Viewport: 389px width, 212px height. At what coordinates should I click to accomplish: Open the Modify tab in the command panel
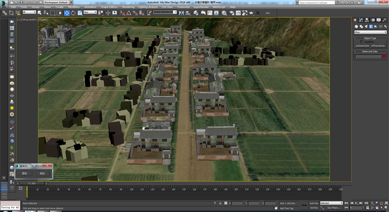[x=360, y=20]
